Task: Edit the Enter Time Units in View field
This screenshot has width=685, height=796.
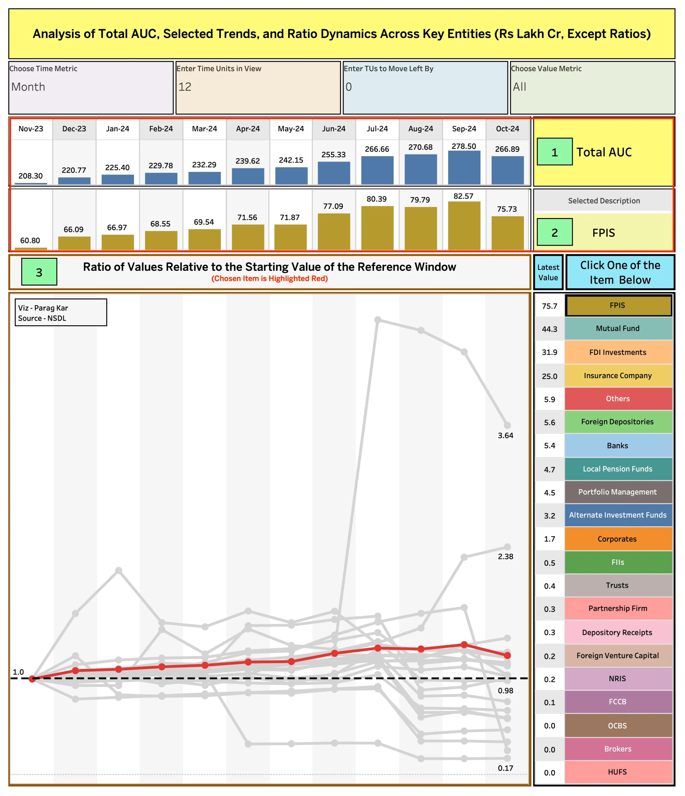Action: (257, 88)
